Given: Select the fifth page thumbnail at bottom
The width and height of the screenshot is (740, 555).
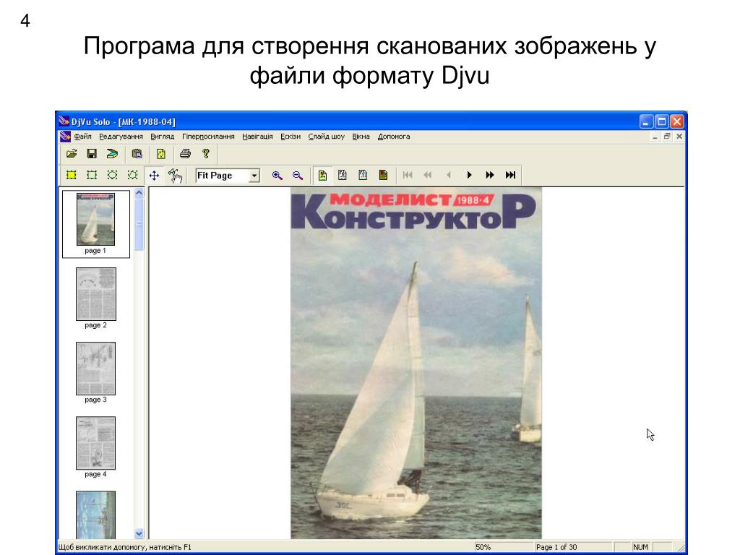Looking at the screenshot, I should pos(96,515).
